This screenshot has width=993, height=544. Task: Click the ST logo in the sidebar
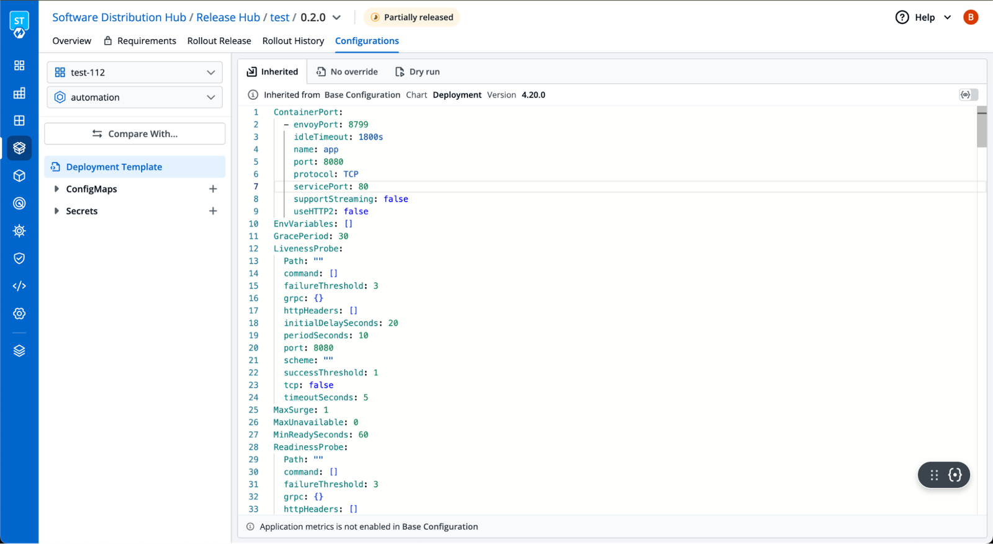pyautogui.click(x=19, y=25)
